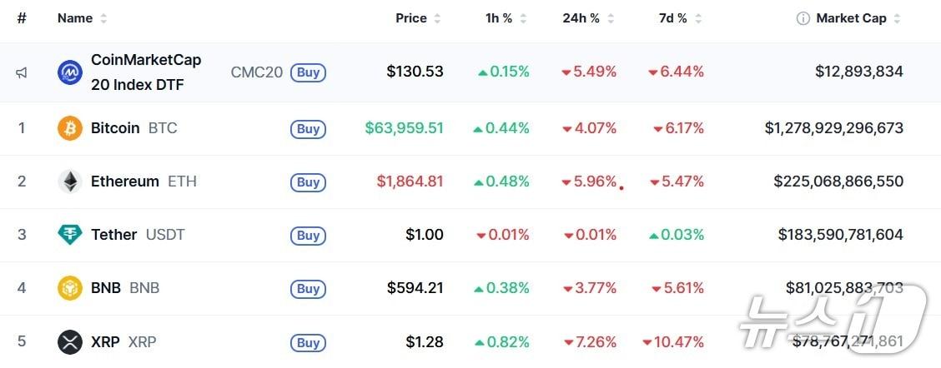
Task: Click the megaphone ad icon
Action: [22, 72]
